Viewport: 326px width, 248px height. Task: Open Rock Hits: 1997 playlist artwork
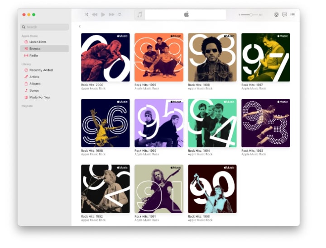266,57
